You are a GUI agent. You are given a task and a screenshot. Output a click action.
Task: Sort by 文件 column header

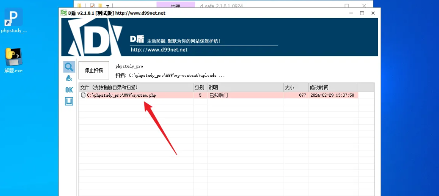tap(136, 87)
